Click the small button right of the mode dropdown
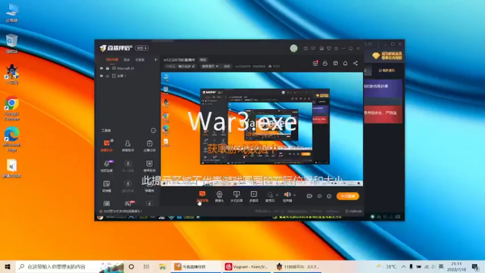 click(227, 66)
